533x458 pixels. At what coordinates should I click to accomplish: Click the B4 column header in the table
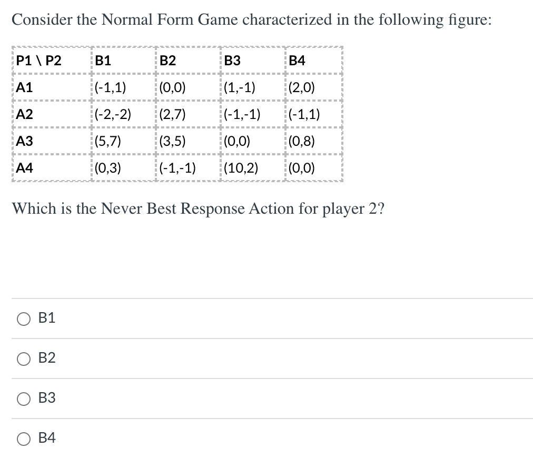coord(296,60)
